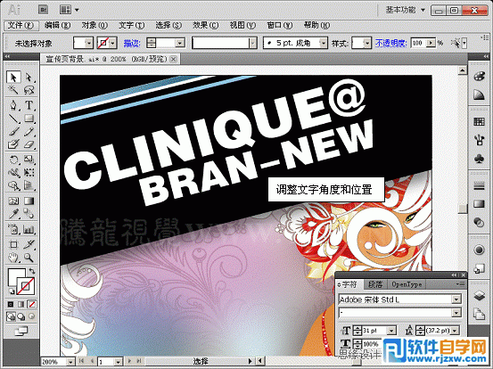The image size is (493, 369).
Task: Choose the Rotate tool
Action: 13,160
